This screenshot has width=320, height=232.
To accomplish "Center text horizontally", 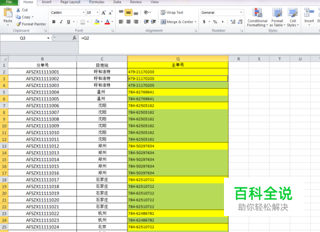I will [x=129, y=22].
